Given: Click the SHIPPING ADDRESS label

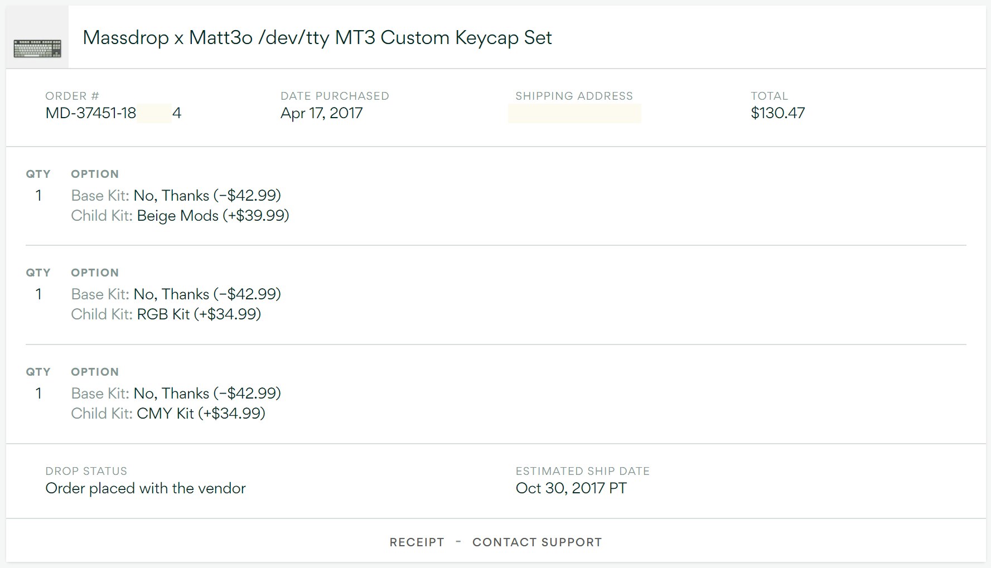Looking at the screenshot, I should click(x=574, y=96).
